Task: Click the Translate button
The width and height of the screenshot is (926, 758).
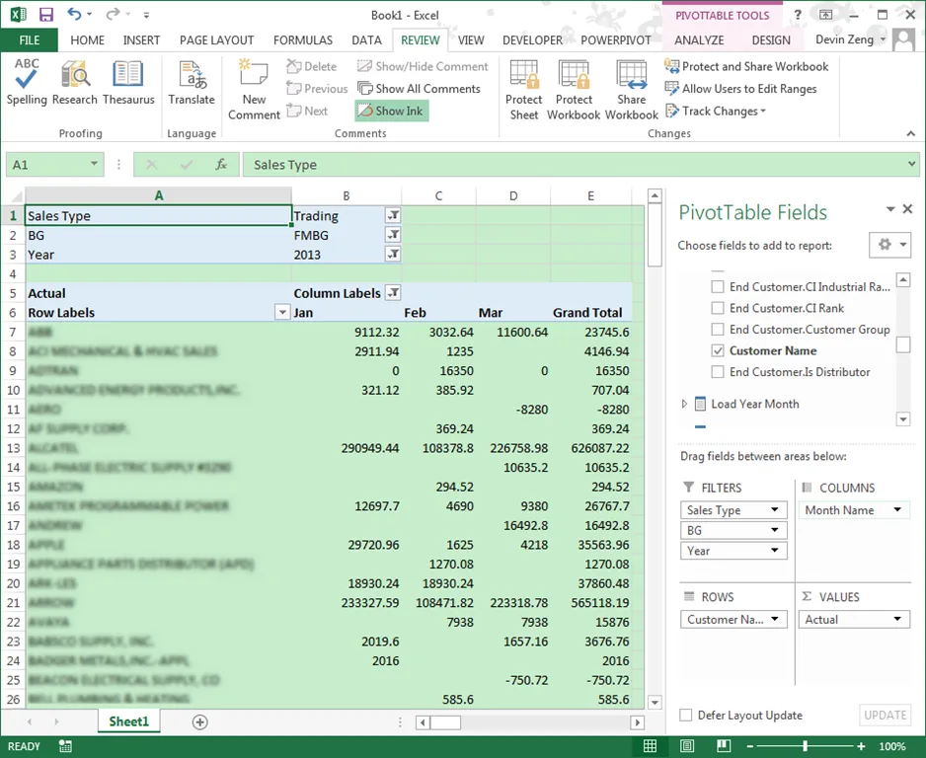Action: (192, 83)
